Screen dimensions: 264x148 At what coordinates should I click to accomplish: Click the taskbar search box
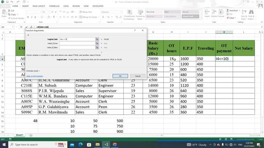pyautogui.click(x=38, y=144)
